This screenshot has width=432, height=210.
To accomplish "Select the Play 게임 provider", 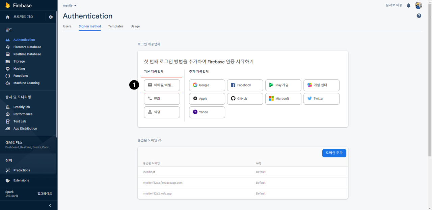I will point(283,85).
